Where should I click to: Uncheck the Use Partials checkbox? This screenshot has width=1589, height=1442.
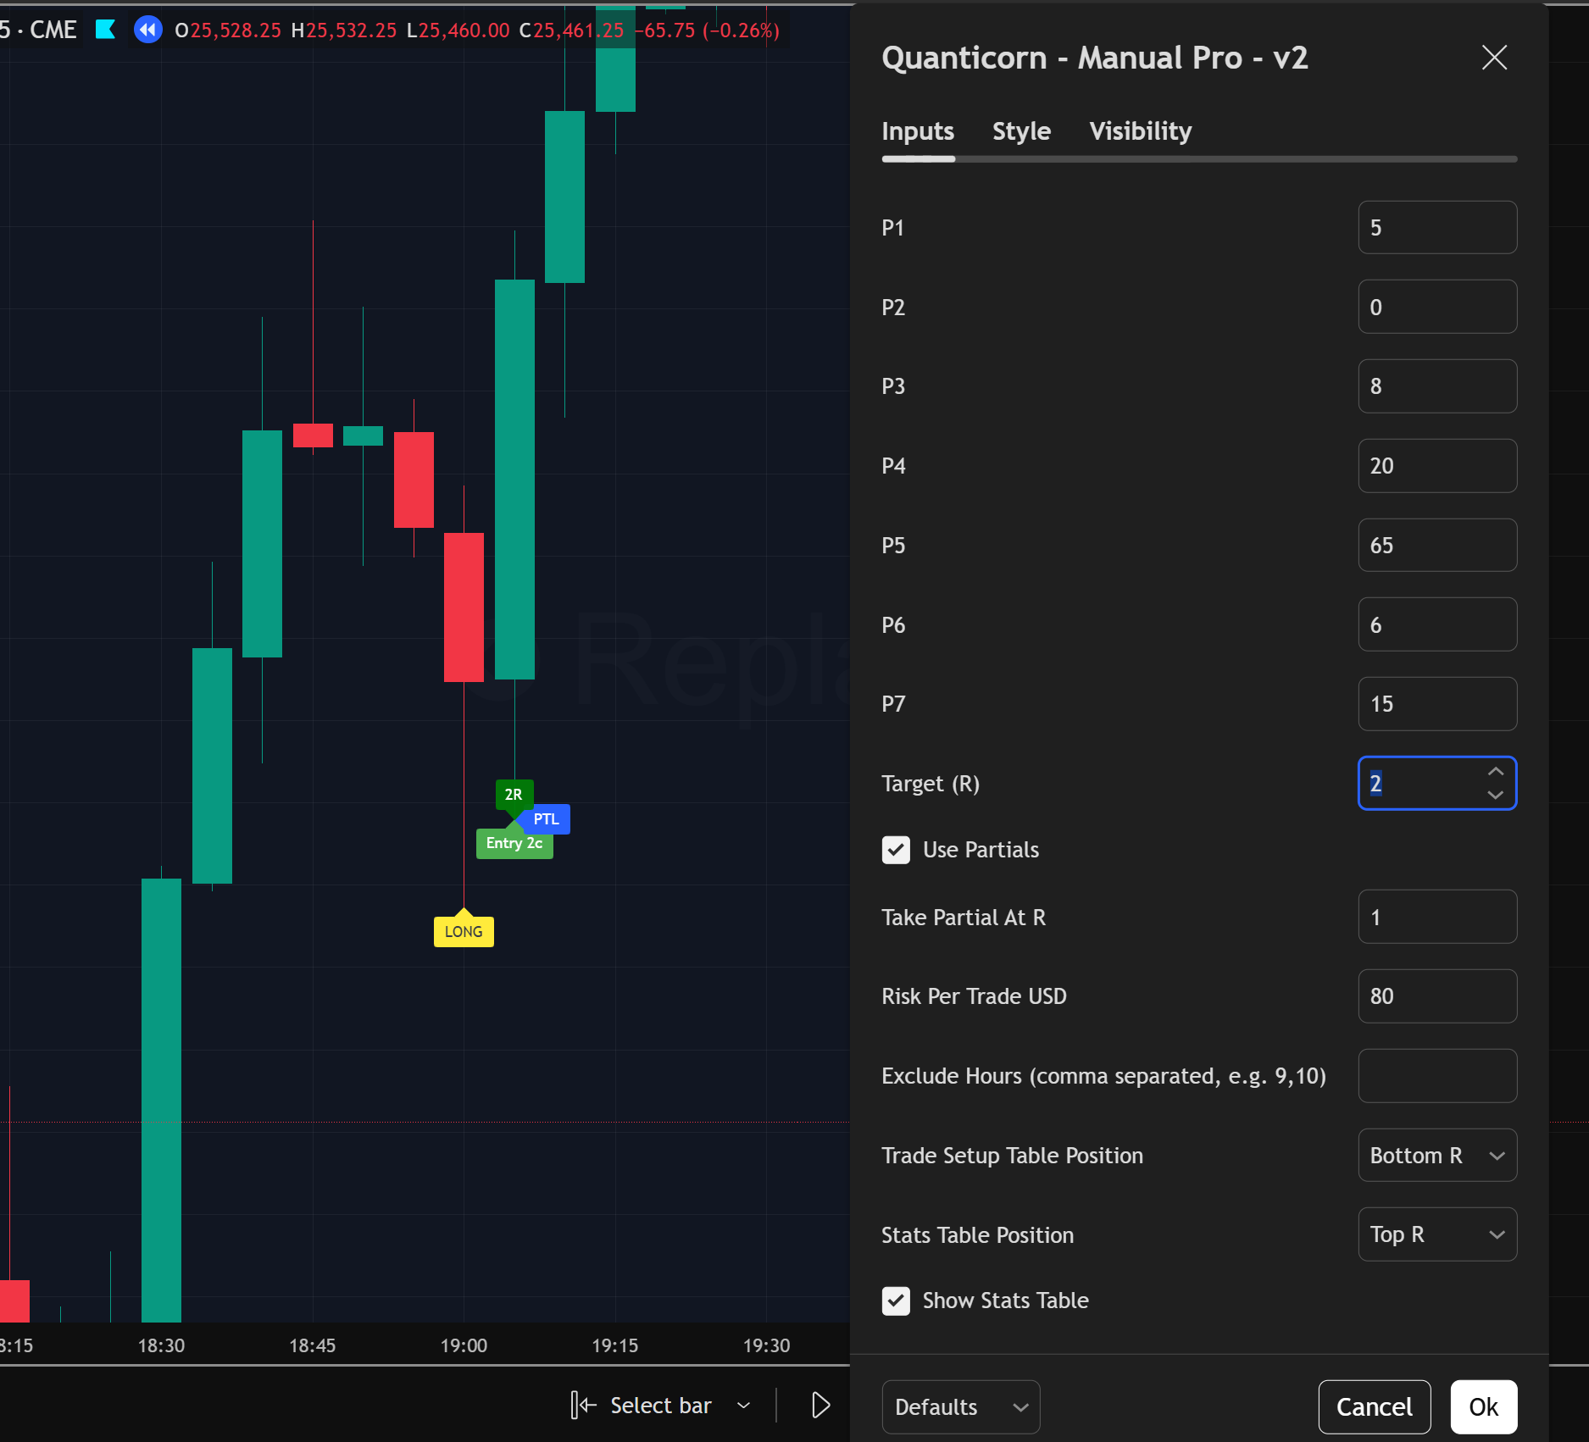896,850
